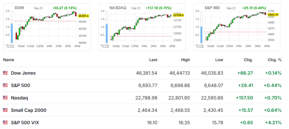Select VIX low value 15.78
Screen dimensions: 289x129
tap(218, 123)
